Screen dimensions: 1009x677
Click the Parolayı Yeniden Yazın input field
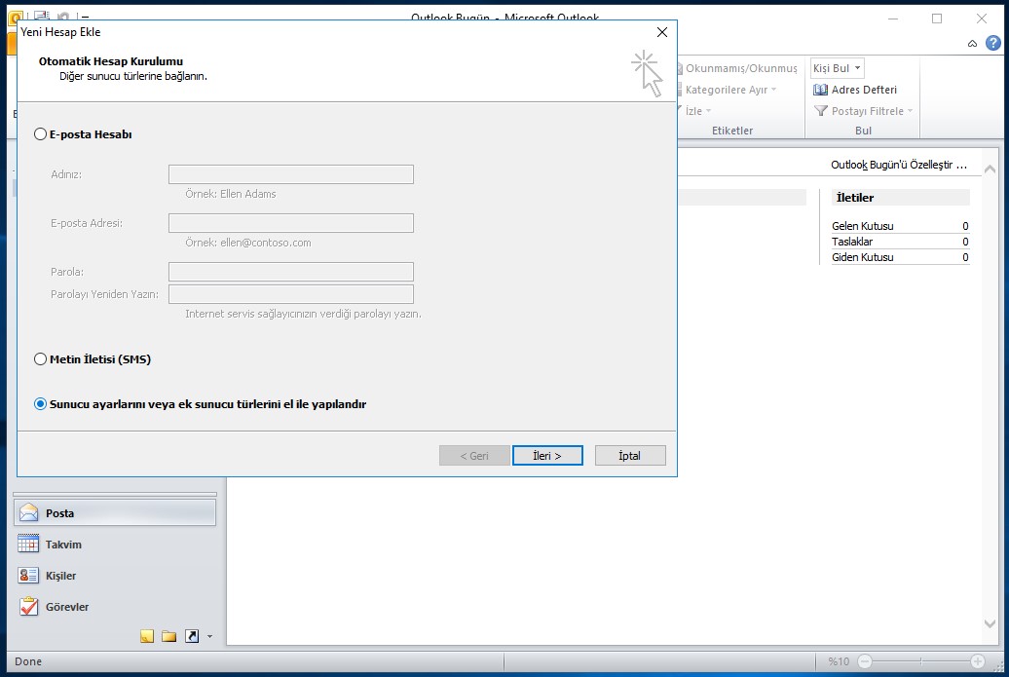pos(291,294)
